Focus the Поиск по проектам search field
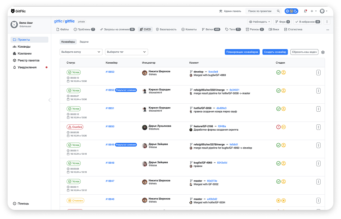 263,11
